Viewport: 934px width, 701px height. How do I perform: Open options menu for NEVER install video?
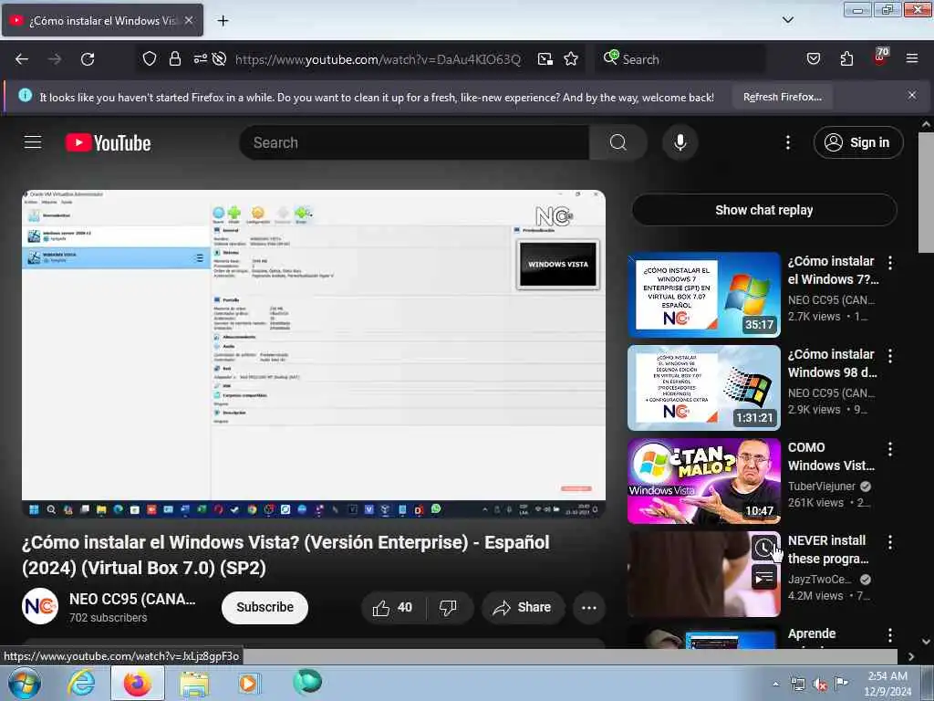click(890, 541)
